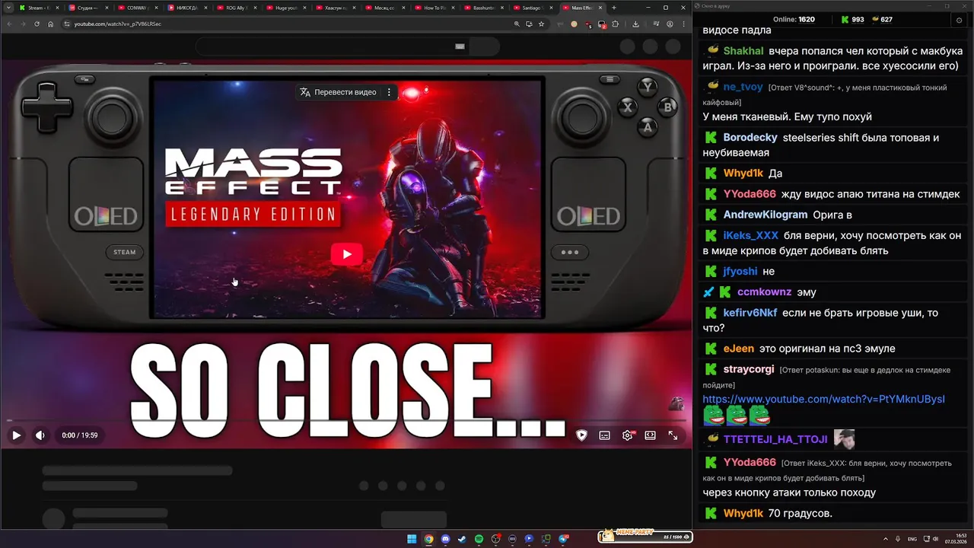
Task: Click the Pepe emotes under straycorgi's link
Action: click(737, 416)
